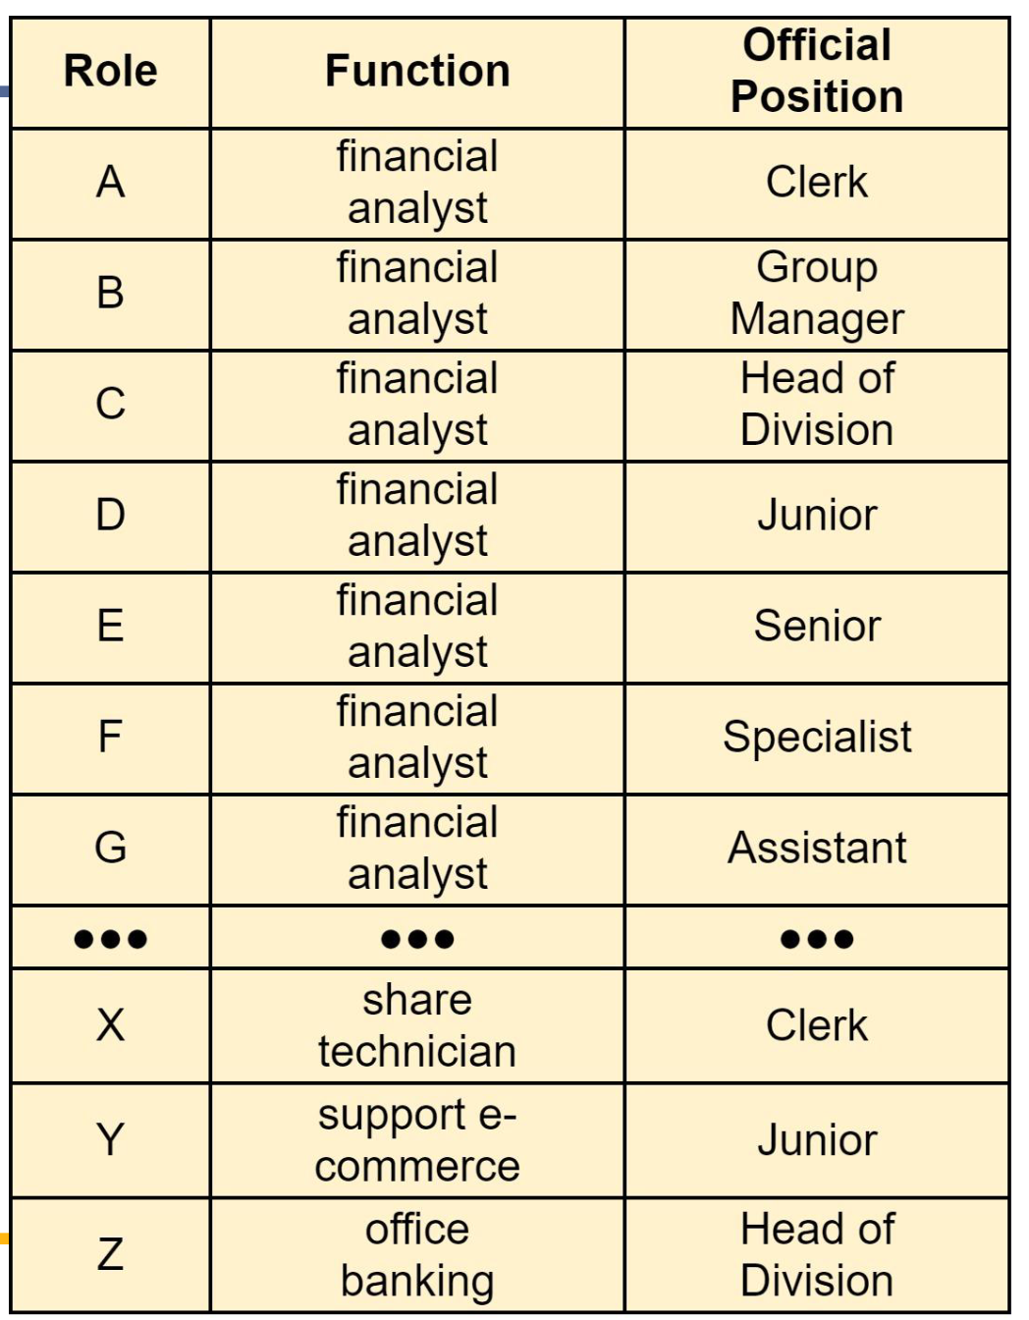This screenshot has width=1029, height=1320.
Task: Select the support e-commerce function cell
Action: coord(417,1140)
